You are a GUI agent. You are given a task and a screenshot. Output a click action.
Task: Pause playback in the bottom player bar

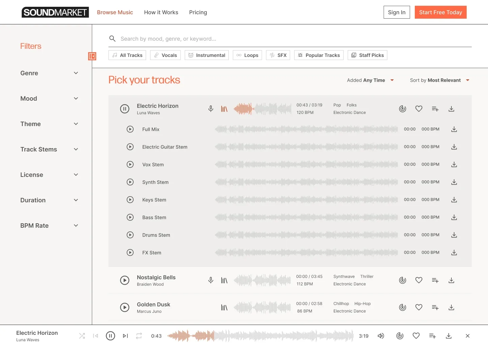110,336
